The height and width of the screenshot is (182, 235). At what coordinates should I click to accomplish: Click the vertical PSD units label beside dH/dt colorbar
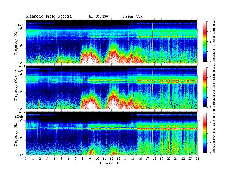[x=214, y=40]
